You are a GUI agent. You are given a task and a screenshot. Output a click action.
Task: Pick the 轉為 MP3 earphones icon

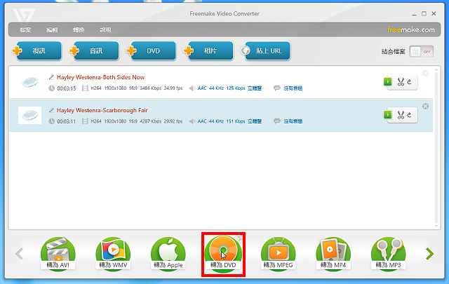point(388,254)
